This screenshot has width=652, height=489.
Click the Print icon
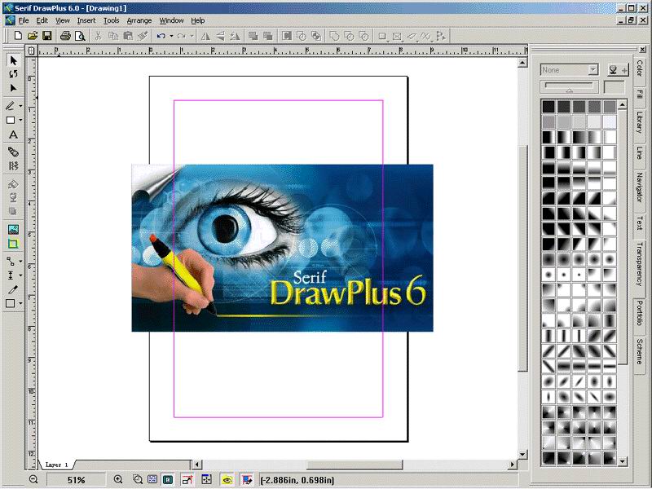coord(65,36)
